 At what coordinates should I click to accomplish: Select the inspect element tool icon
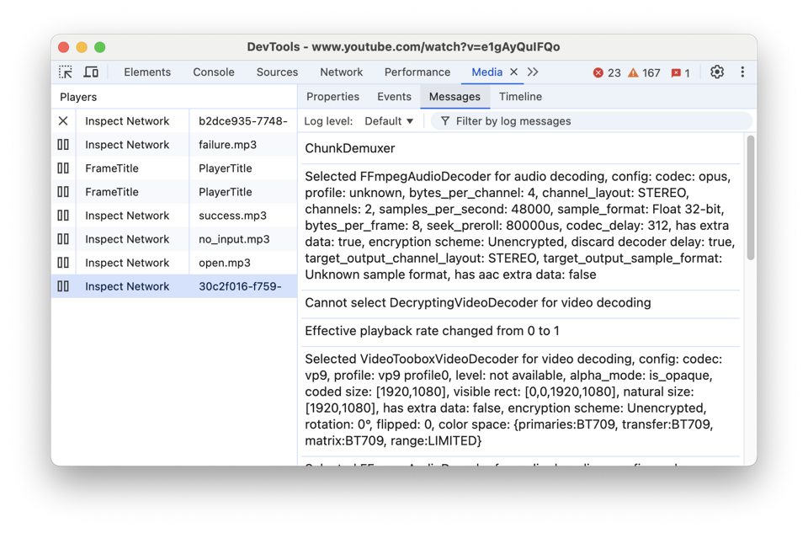pyautogui.click(x=66, y=72)
